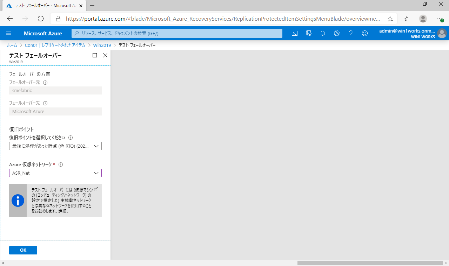The image size is (449, 266).
Task: Click the OK button
Action: [x=23, y=250]
